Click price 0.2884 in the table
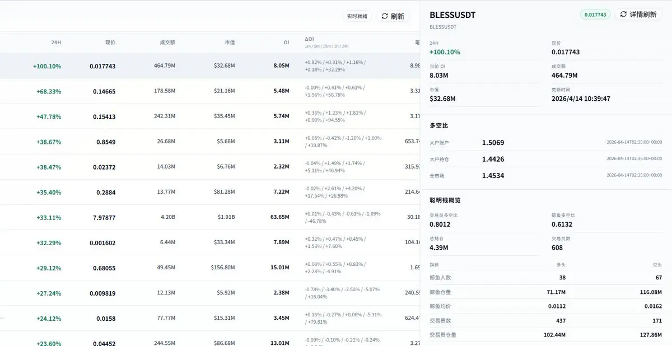Screen dimensions: 672x346 (x=106, y=193)
